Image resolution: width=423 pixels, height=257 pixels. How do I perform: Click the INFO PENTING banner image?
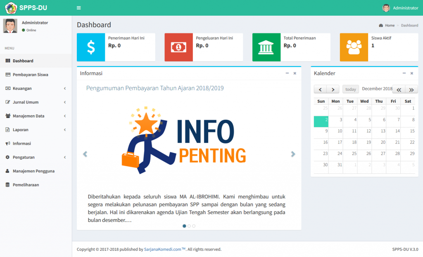pos(184,140)
